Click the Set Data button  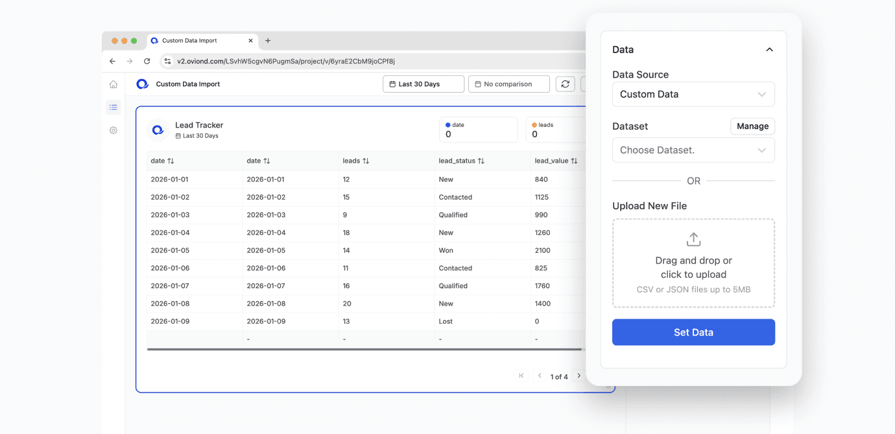tap(693, 332)
